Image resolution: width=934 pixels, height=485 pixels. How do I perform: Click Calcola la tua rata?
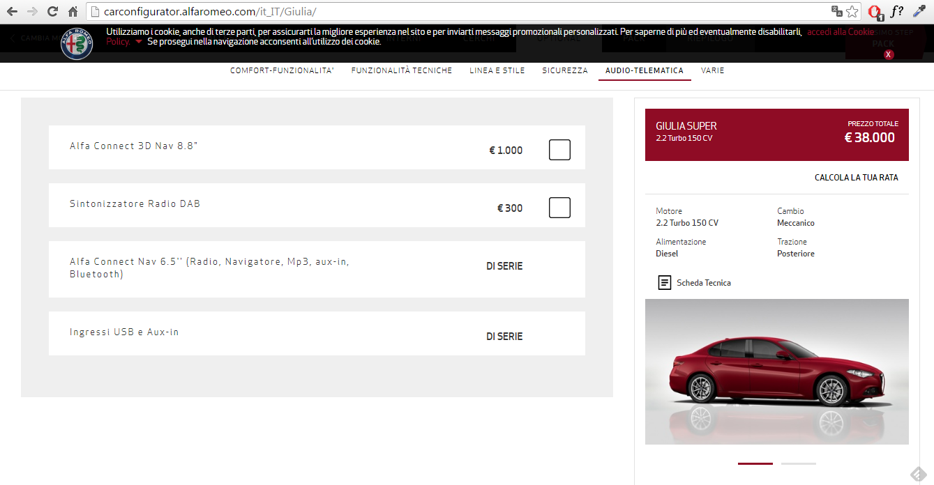click(x=857, y=178)
